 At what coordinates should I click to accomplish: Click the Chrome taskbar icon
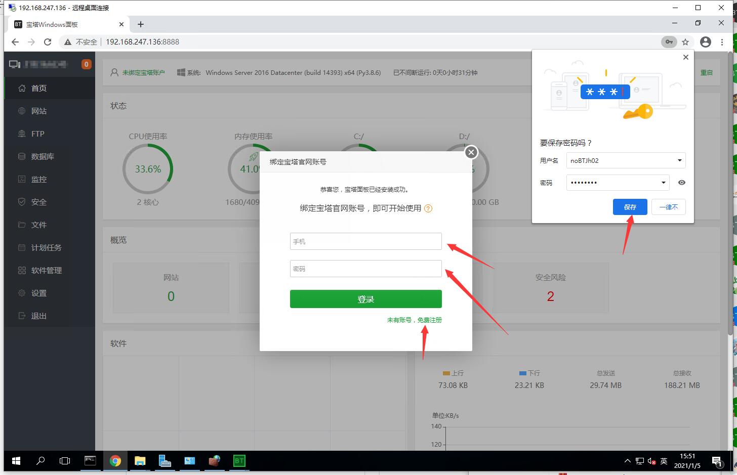coord(115,461)
